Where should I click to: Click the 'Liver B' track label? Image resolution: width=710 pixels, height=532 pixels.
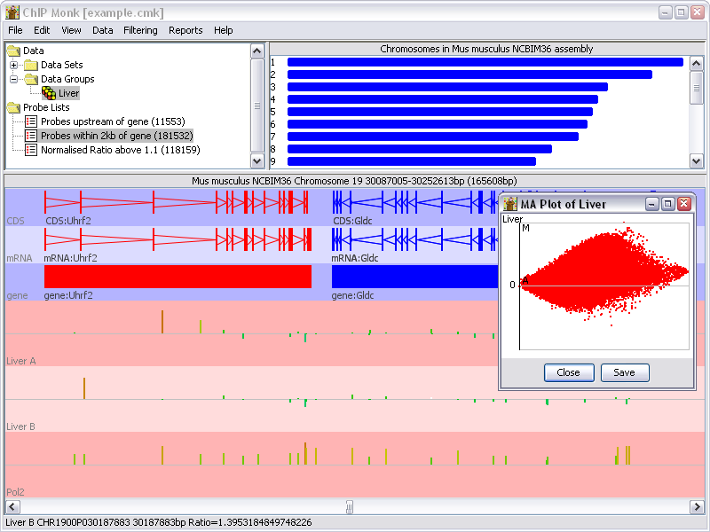tap(20, 426)
